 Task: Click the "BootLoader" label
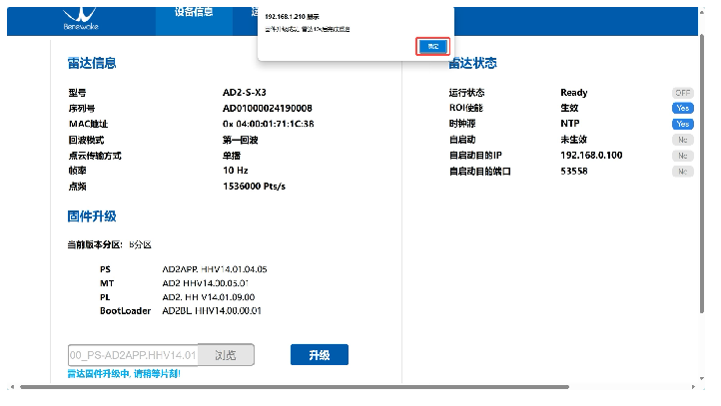[x=125, y=311]
